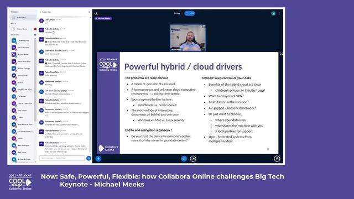Click the back arrow next to Public Chat title

pyautogui.click(x=40, y=12)
